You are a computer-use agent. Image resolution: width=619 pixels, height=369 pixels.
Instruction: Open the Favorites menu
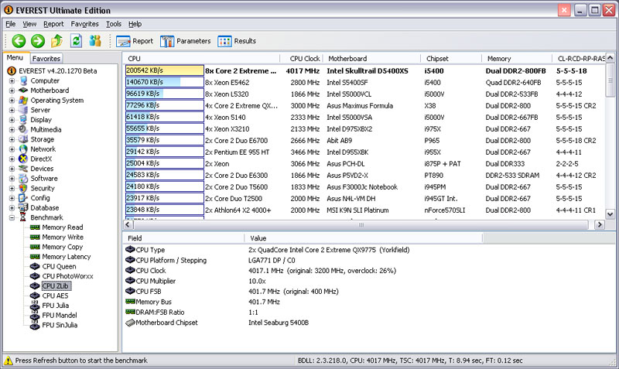click(84, 24)
